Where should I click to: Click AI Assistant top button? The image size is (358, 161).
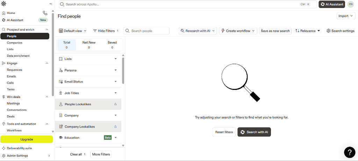[332, 4]
